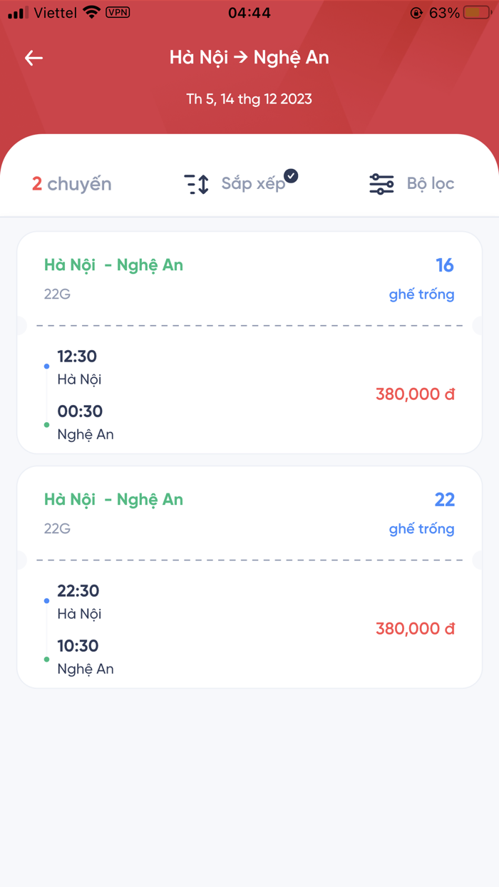This screenshot has width=499, height=887.
Task: Open the Bộ lọc filter sliders icon
Action: click(x=382, y=183)
